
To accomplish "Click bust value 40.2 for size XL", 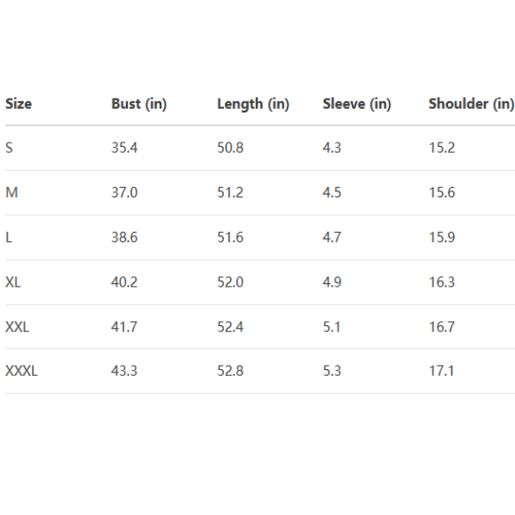I will (x=124, y=282).
